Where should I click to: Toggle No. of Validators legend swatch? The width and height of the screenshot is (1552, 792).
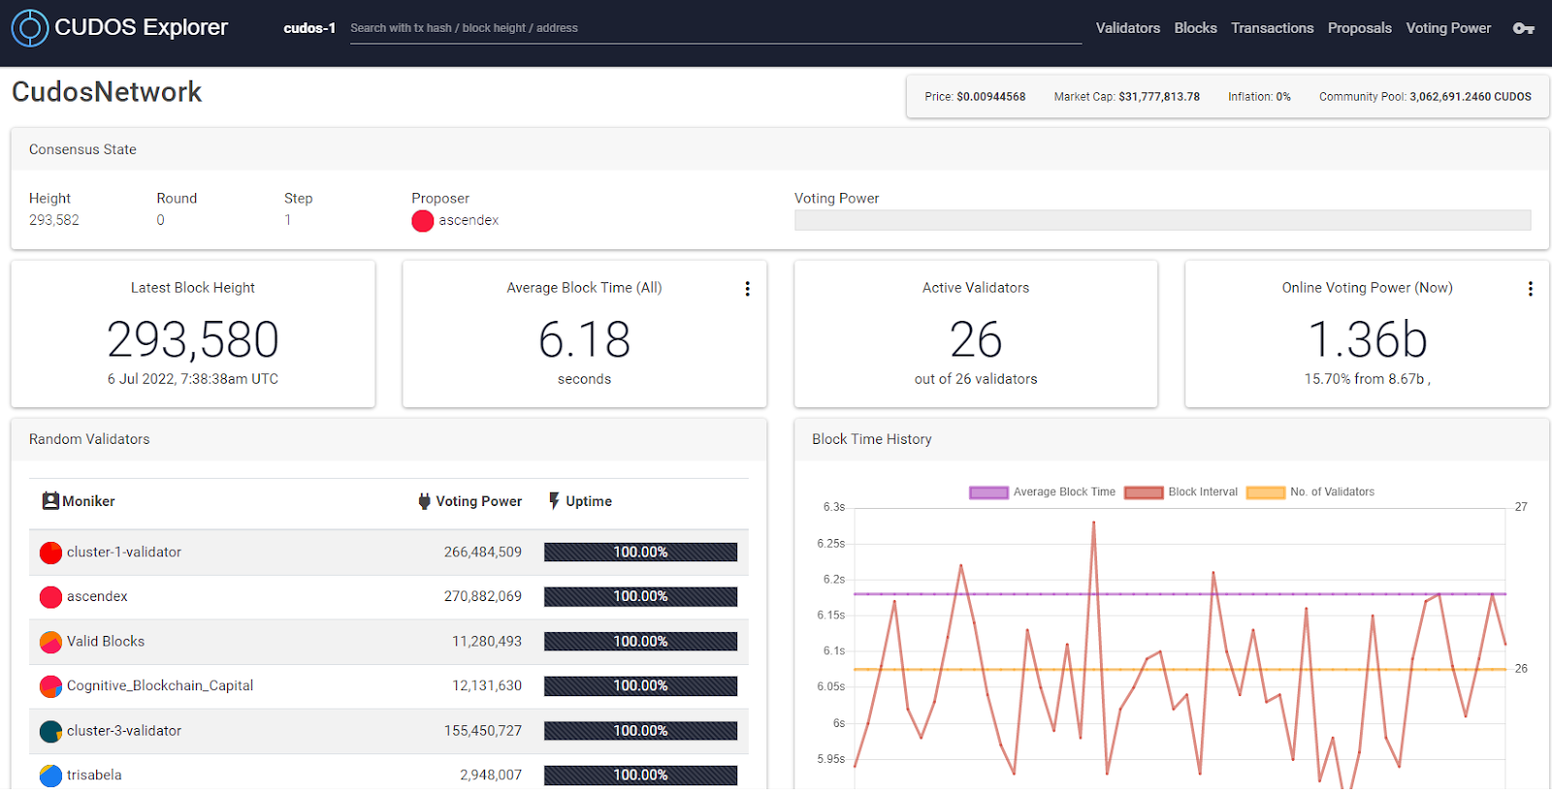click(1266, 492)
